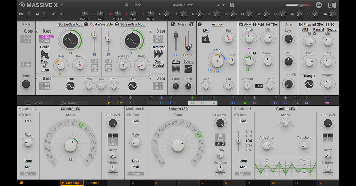
Task: Adjust the white noise level slider E2
Action: pos(176,41)
